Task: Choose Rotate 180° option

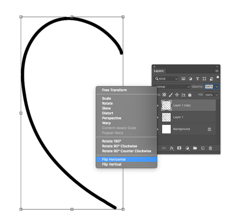Action: 127,141
